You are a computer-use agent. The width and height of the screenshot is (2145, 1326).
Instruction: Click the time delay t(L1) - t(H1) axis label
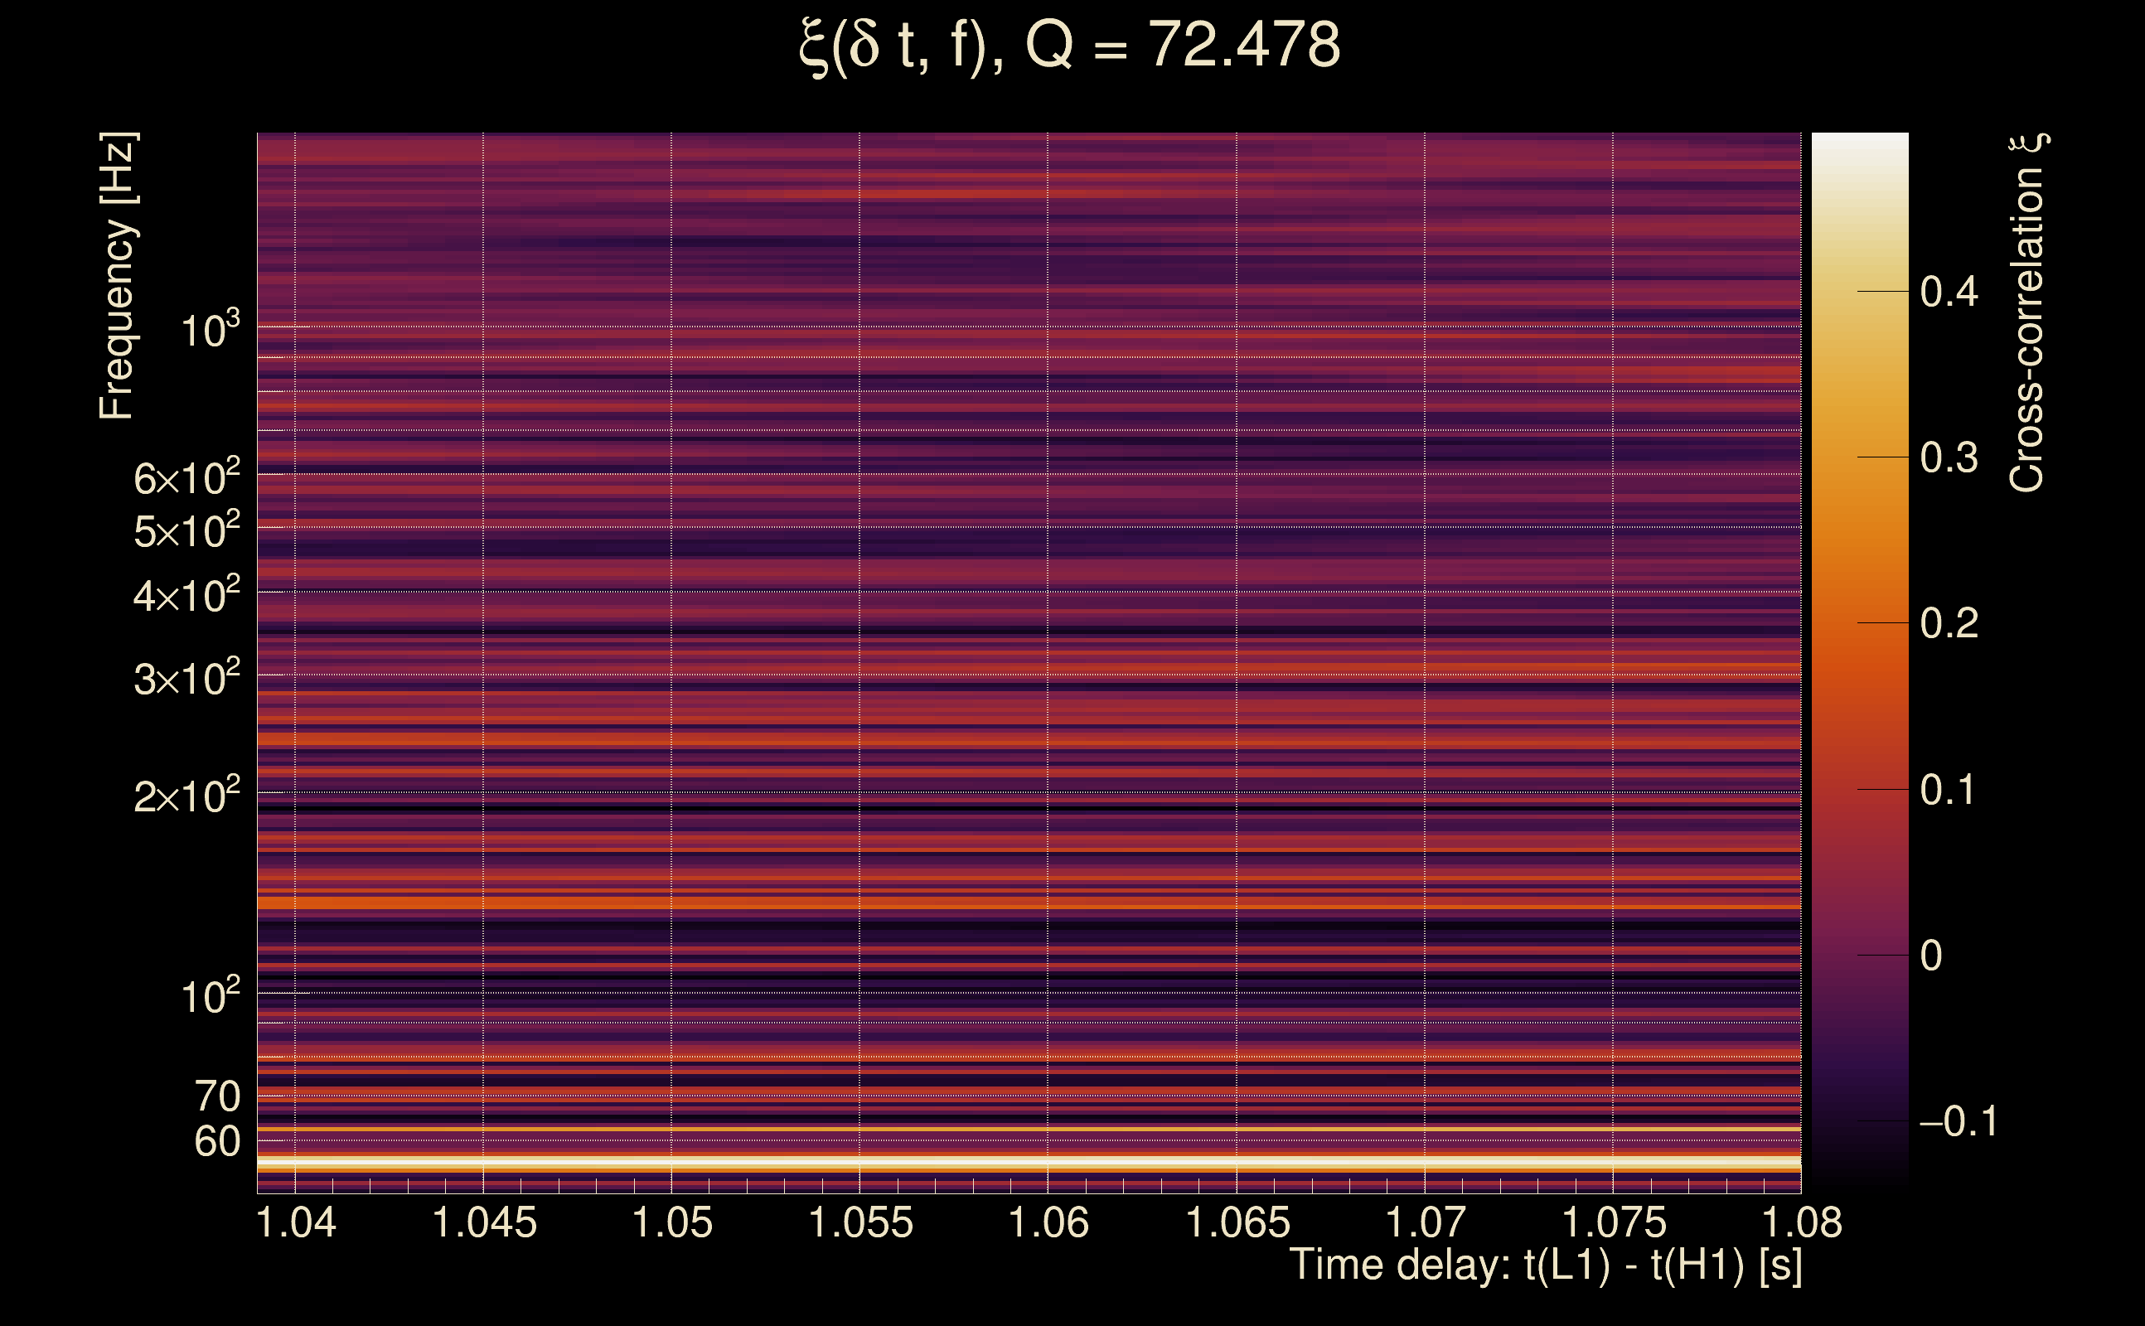tap(1545, 1266)
